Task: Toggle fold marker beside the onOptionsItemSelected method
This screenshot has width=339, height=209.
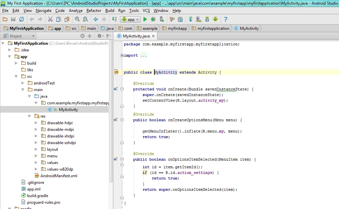Action: [122, 159]
